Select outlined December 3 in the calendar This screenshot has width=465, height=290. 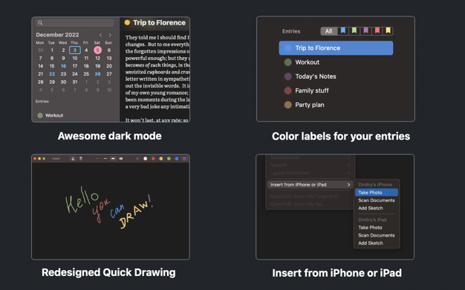(75, 50)
